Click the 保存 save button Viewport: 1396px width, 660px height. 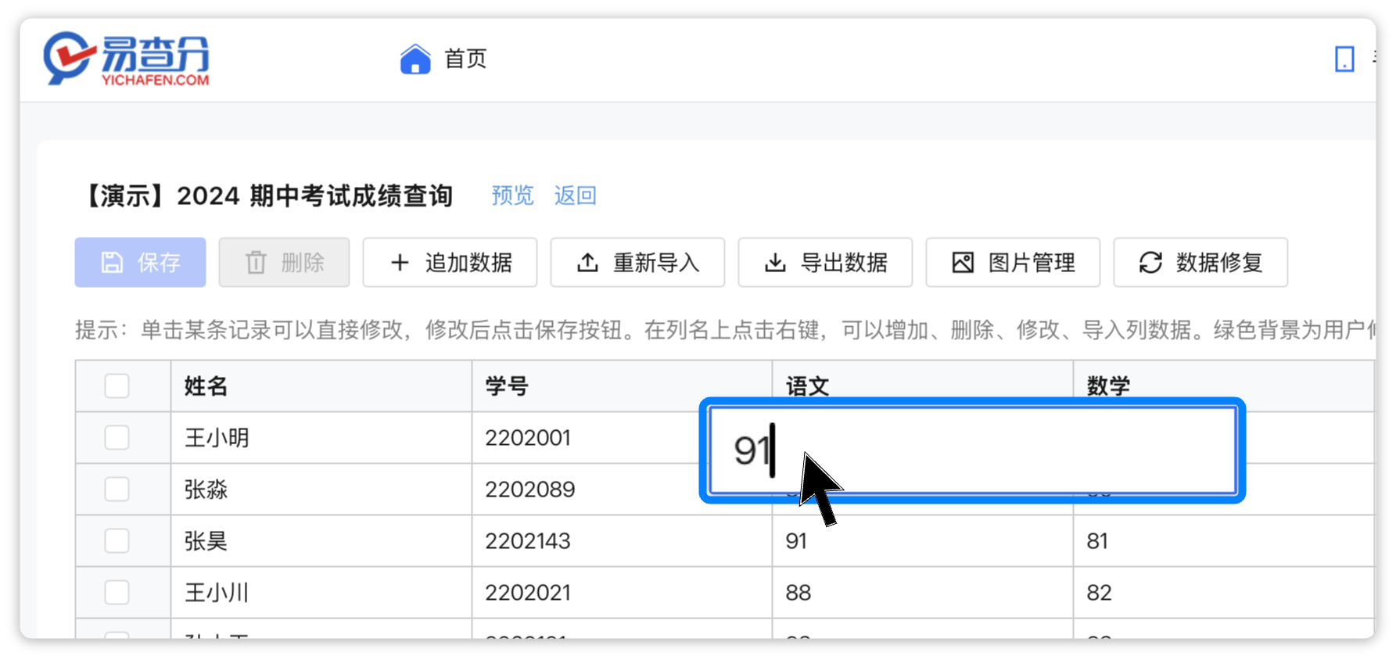point(141,263)
